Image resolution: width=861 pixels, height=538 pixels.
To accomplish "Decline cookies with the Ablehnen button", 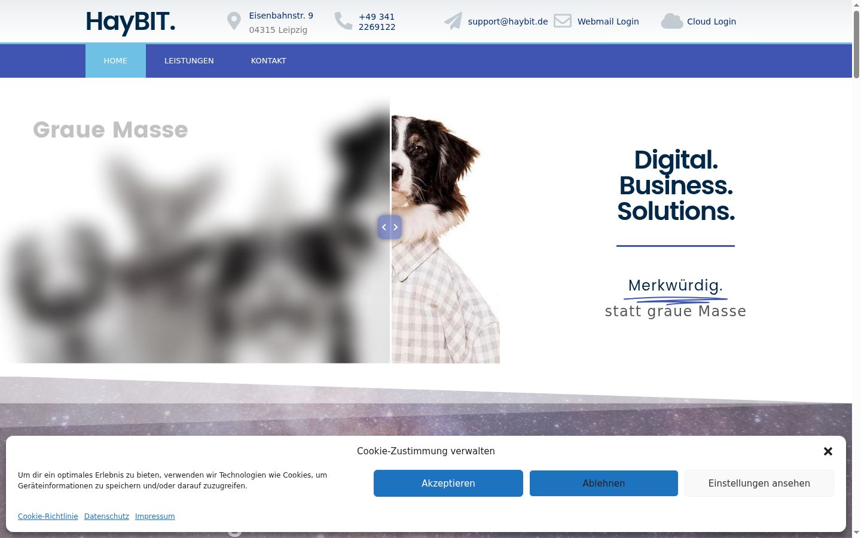I will [604, 483].
